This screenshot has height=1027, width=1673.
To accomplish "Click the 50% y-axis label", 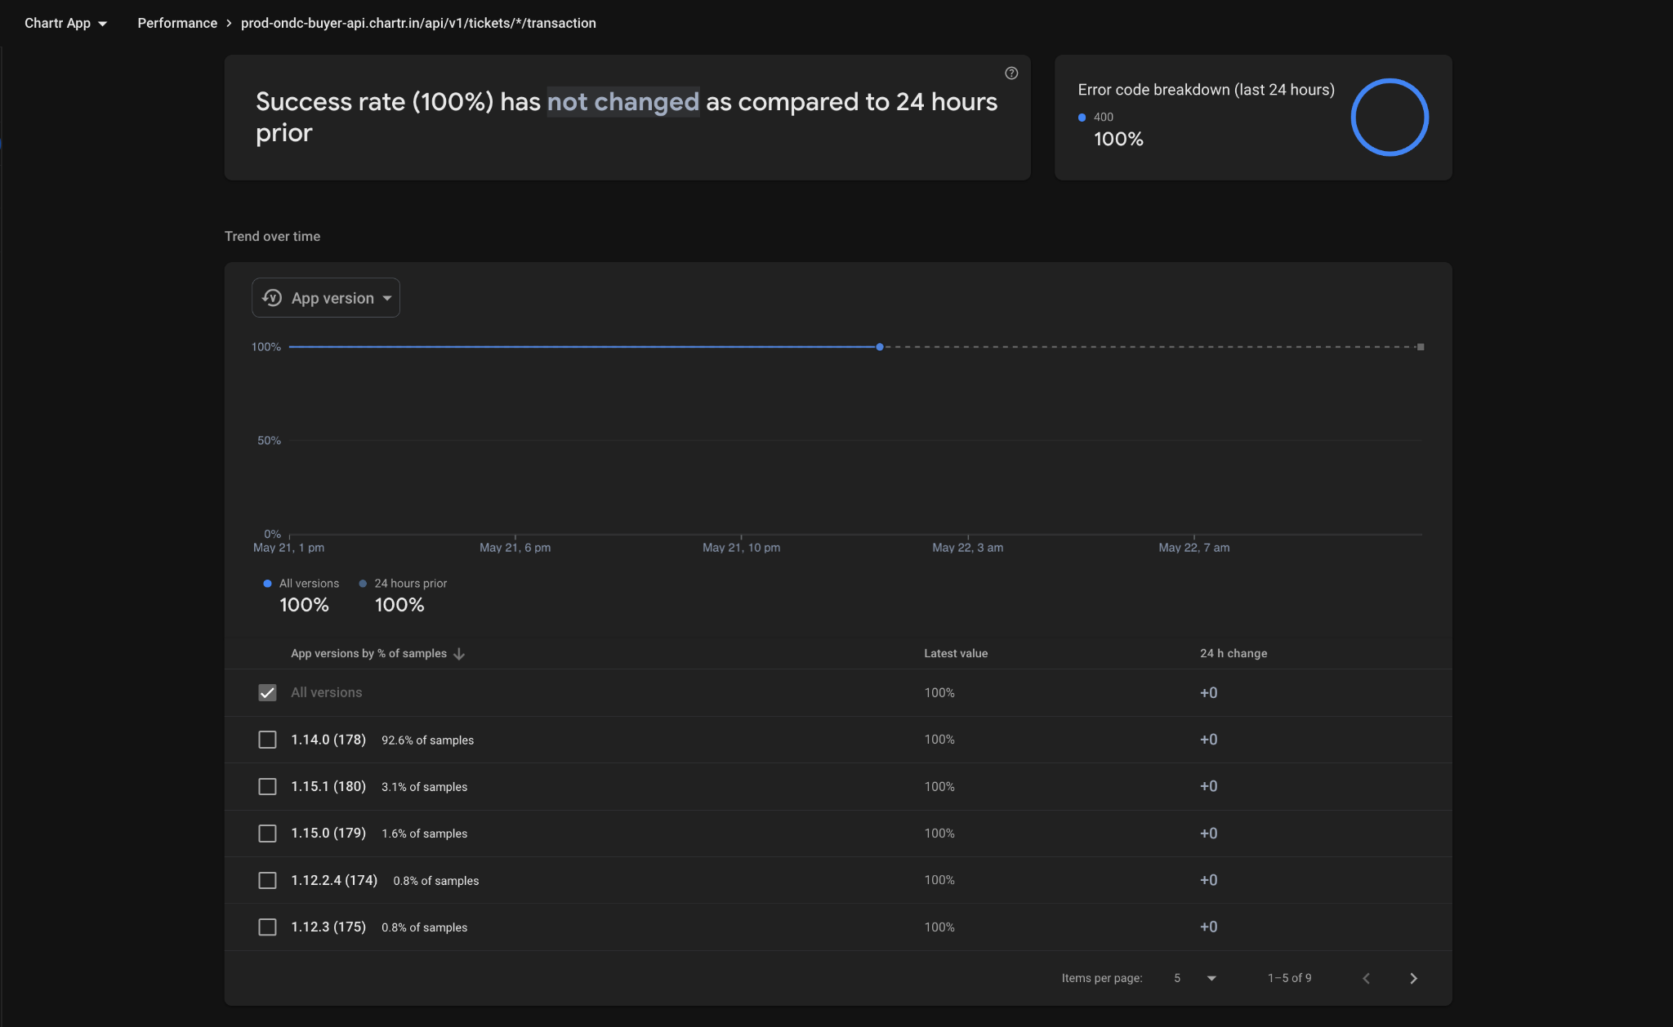I will coord(269,441).
